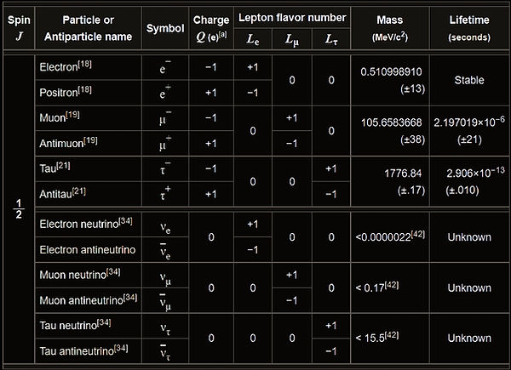The image size is (511, 370).
Task: Select Le '+1' in Electron row
Action: coord(253,67)
